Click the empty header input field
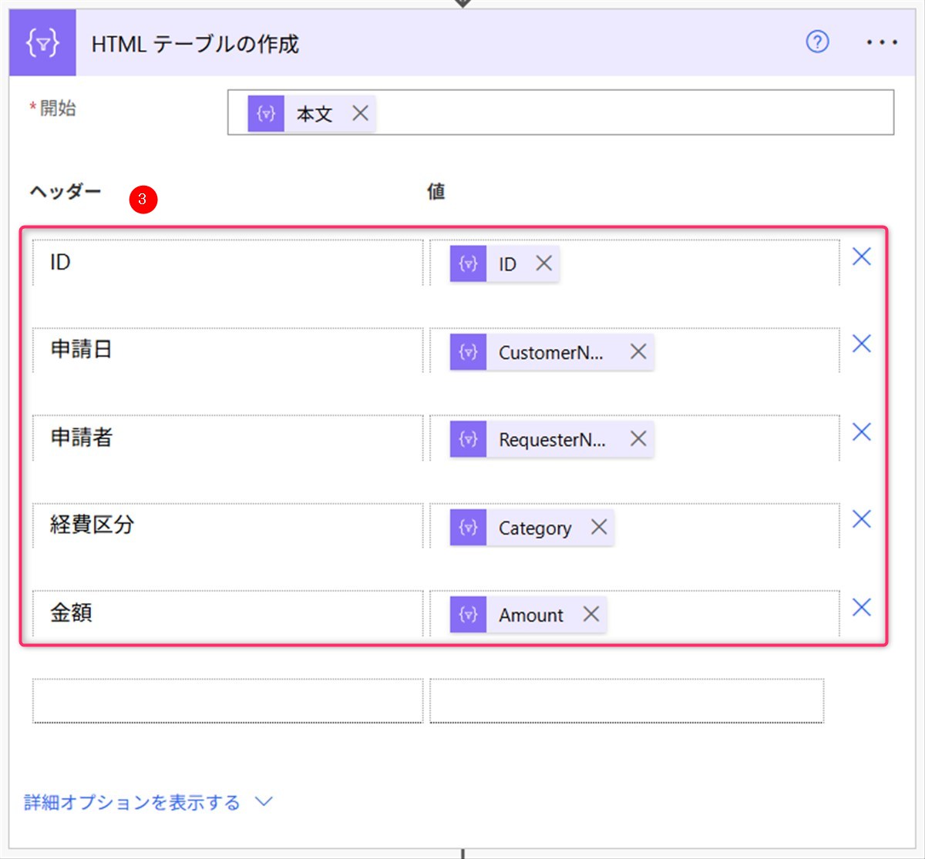Screen dimensions: 925x859 [228, 700]
